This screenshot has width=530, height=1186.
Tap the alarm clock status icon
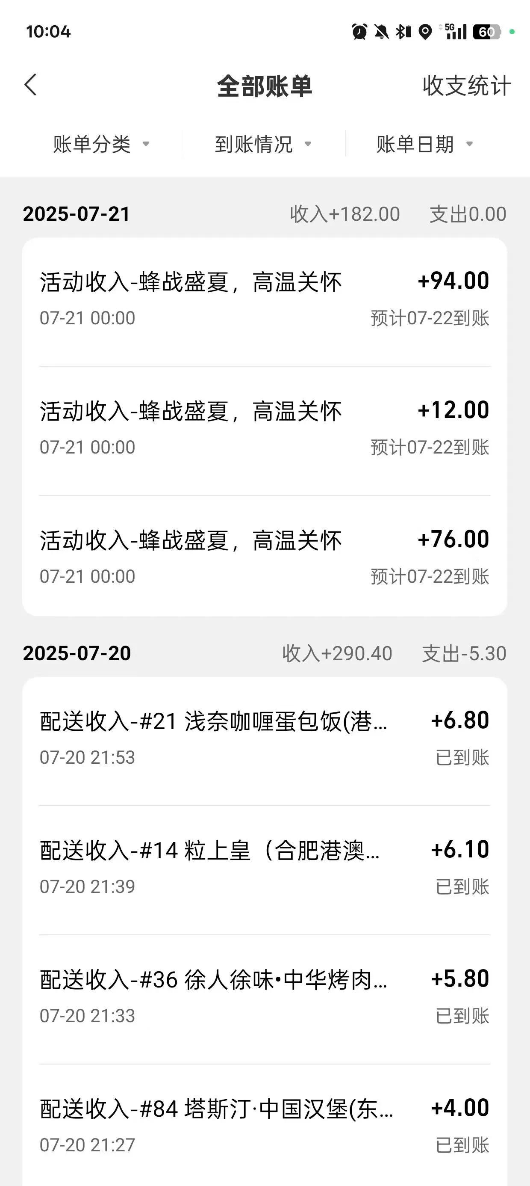click(359, 32)
